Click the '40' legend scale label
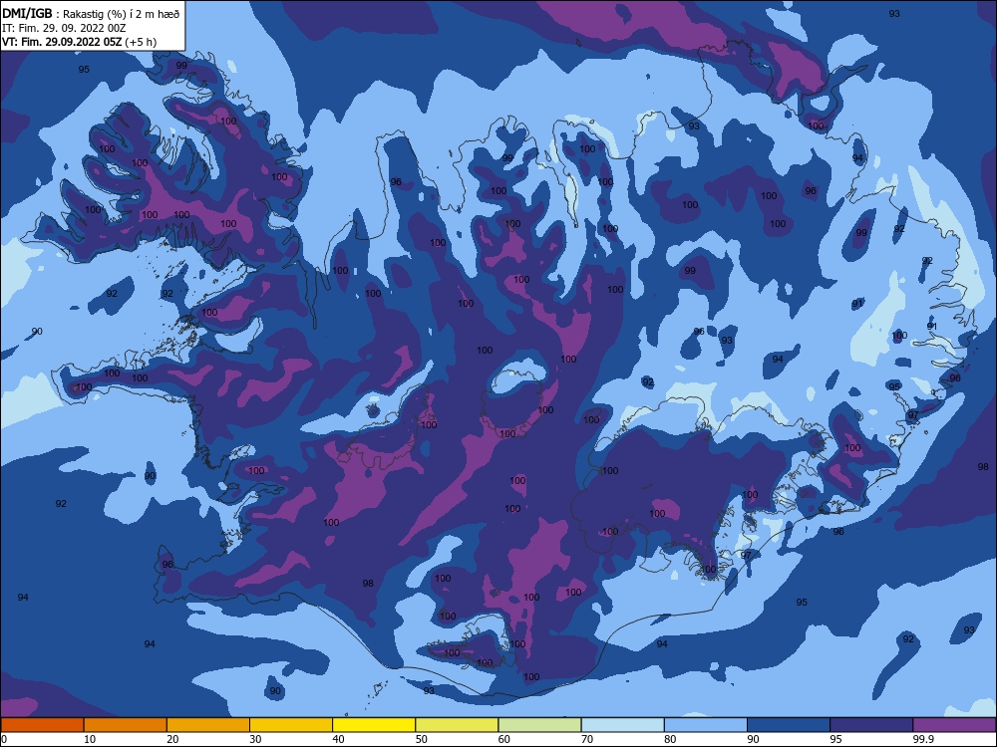Image resolution: width=997 pixels, height=747 pixels. click(x=338, y=739)
